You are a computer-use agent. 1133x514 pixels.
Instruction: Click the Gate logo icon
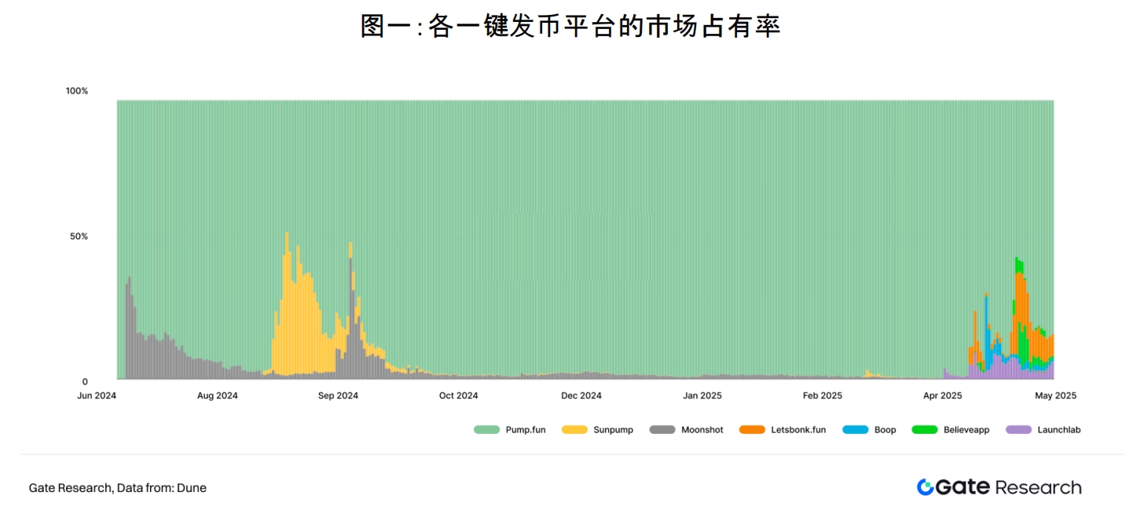pyautogui.click(x=925, y=487)
